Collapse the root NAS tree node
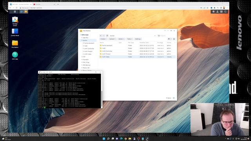The width and height of the screenshot is (251, 141). tap(80, 35)
